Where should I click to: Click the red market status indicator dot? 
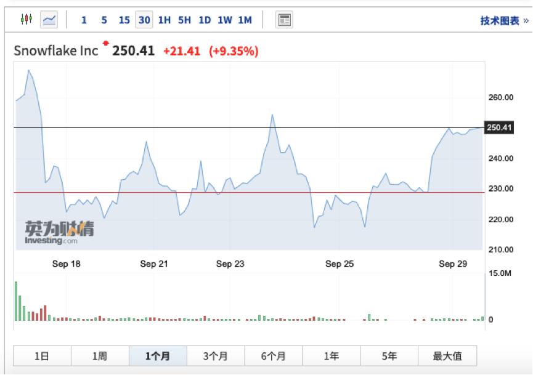click(x=106, y=43)
